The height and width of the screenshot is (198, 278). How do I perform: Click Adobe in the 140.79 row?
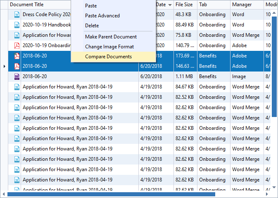point(239,45)
